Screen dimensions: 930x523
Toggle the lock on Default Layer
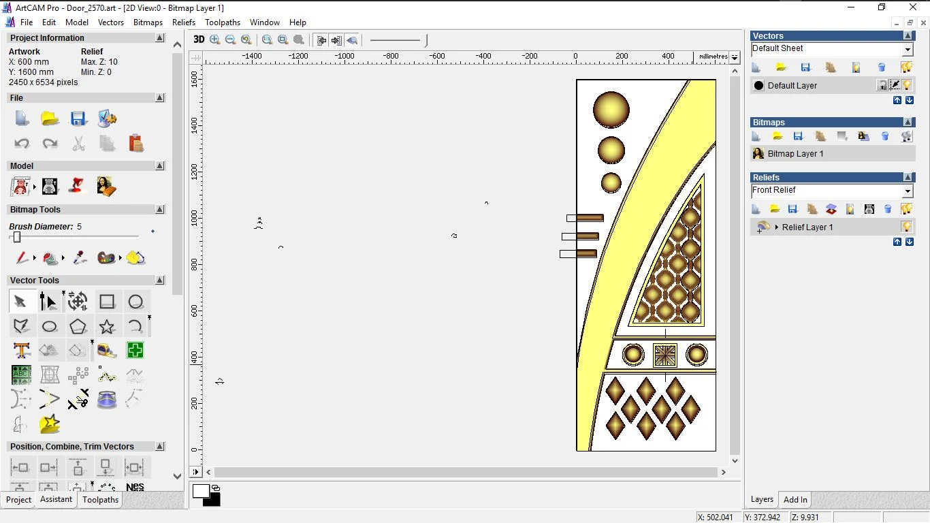(882, 85)
